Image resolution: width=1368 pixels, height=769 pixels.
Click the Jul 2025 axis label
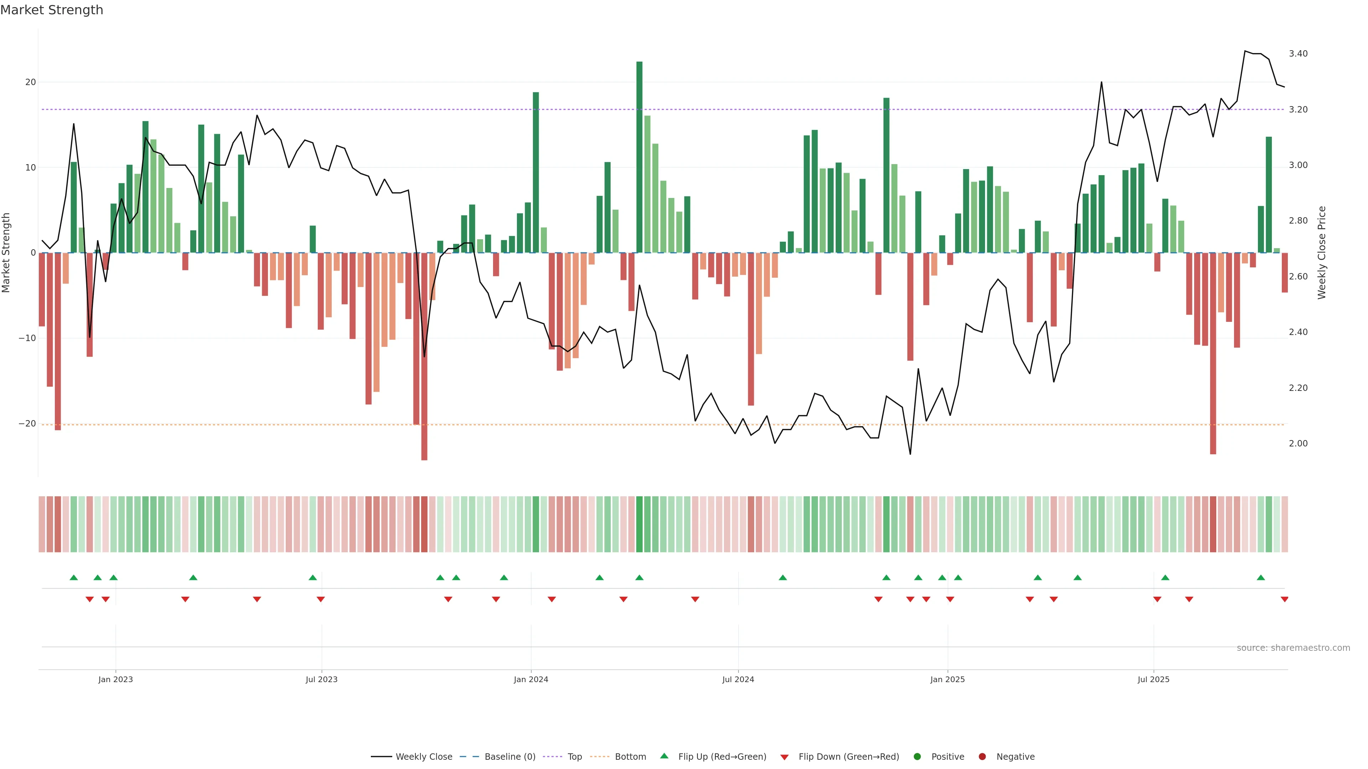tap(1153, 679)
